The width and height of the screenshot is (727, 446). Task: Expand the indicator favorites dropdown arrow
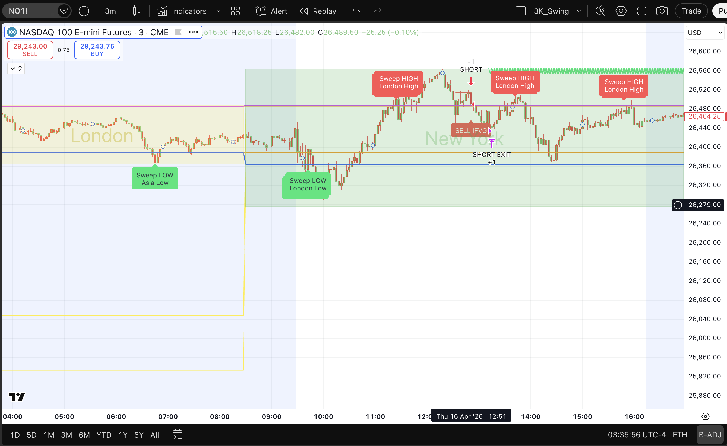[x=219, y=11]
